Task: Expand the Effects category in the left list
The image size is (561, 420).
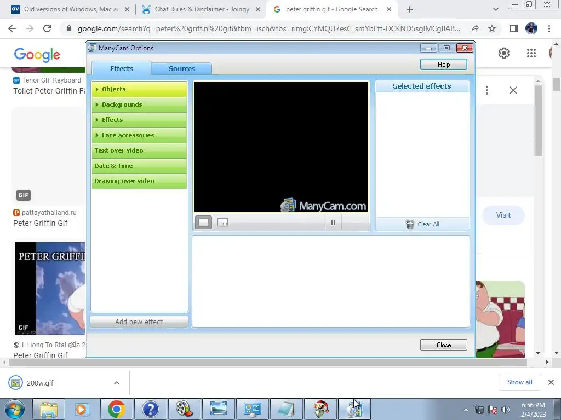Action: [x=139, y=120]
